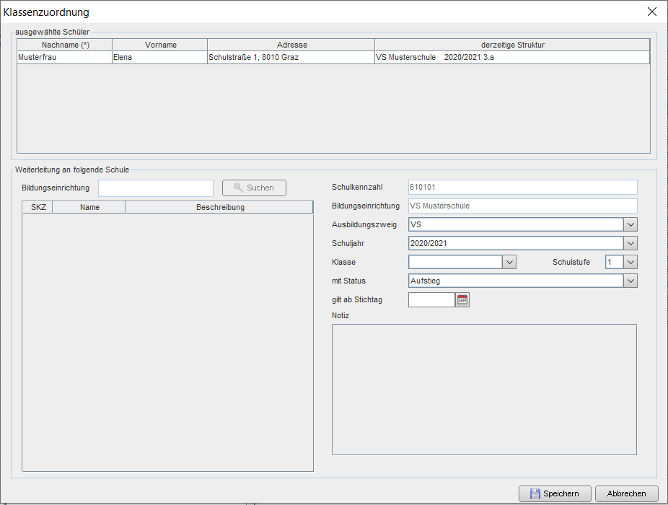Open the Schulstufe dropdown
The height and width of the screenshot is (505, 668).
[630, 262]
